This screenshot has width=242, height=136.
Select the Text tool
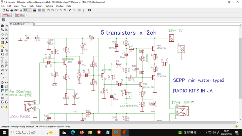coord(6,79)
